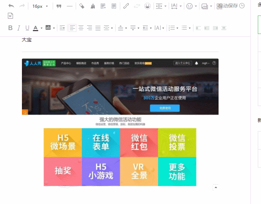Expand the font color dropdown arrow
This screenshot has height=204, width=261.
41,28
